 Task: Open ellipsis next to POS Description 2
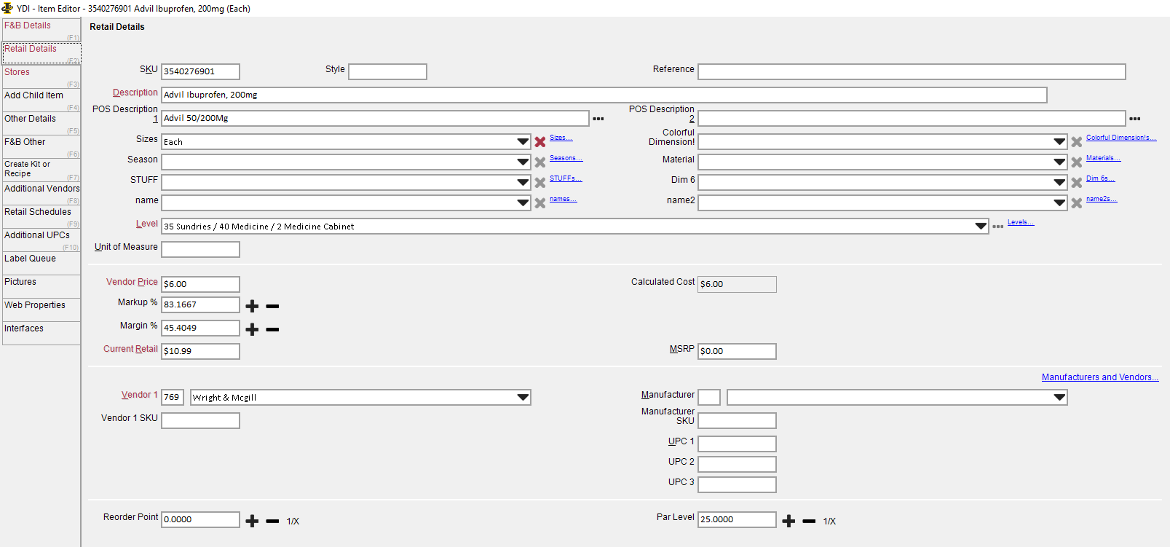click(1135, 119)
